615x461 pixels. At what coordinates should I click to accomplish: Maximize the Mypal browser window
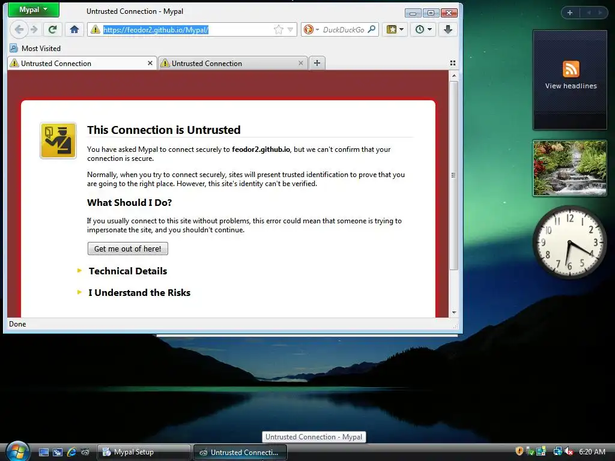coord(431,13)
